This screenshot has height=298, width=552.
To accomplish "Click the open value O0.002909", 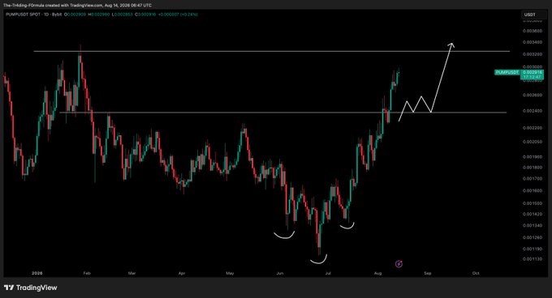I will point(75,15).
